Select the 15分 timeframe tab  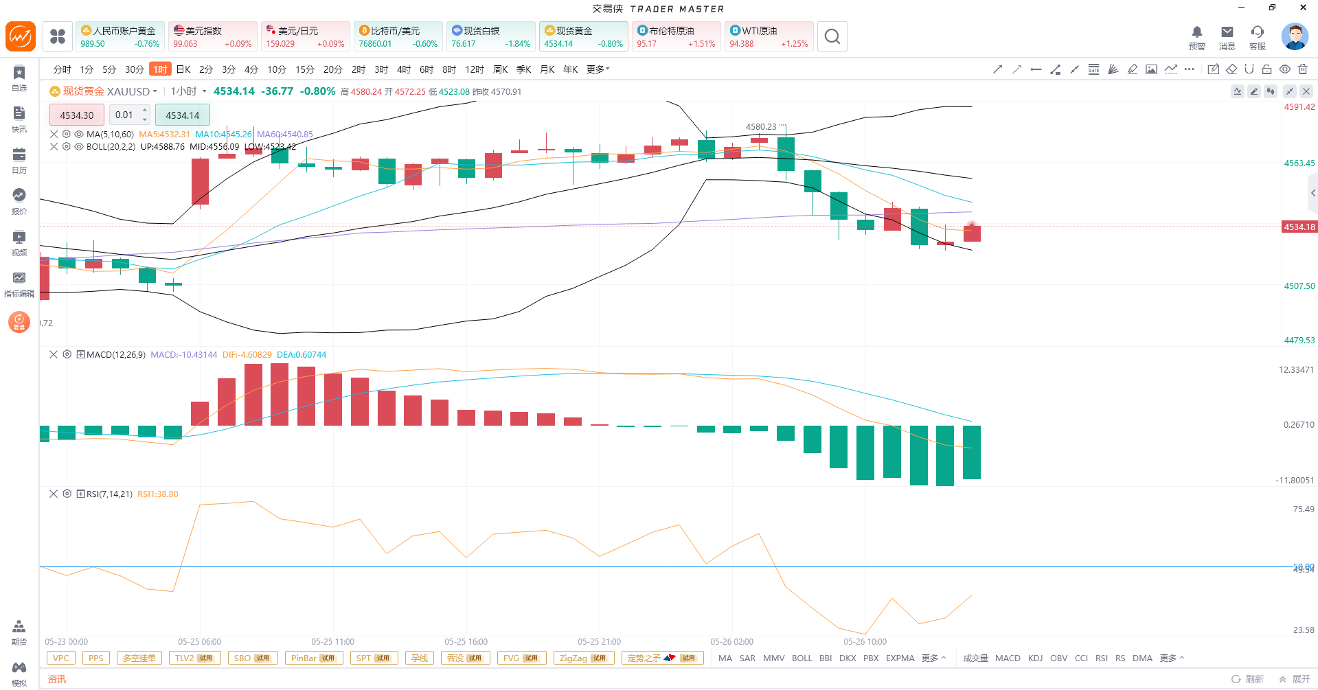305,69
